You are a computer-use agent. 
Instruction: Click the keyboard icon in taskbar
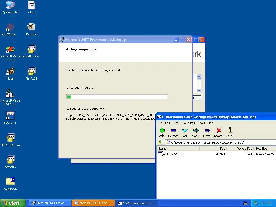[245, 203]
